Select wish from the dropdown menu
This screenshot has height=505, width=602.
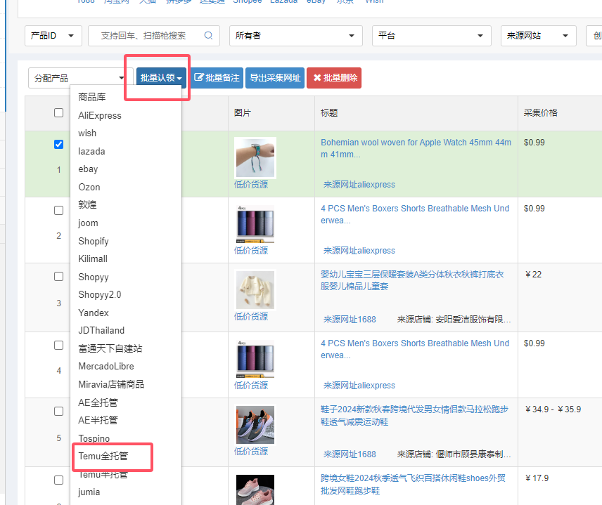(x=87, y=133)
